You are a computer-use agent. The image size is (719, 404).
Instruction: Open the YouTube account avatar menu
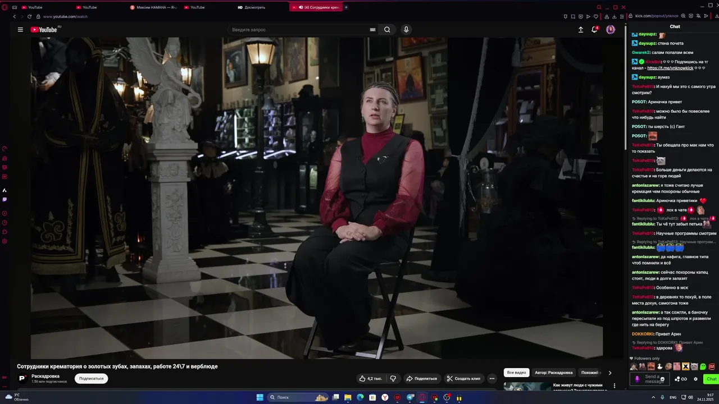pyautogui.click(x=611, y=30)
